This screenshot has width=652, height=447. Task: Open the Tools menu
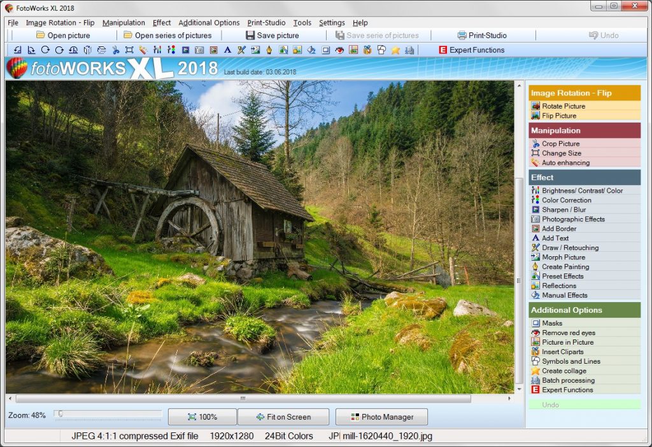point(302,22)
